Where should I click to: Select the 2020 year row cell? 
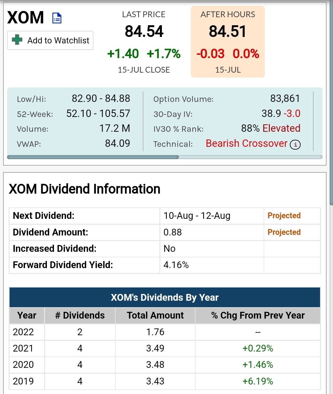tap(27, 365)
